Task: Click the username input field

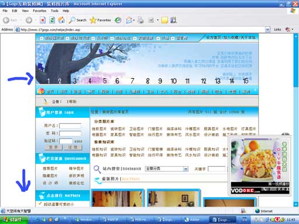Action: (70, 126)
